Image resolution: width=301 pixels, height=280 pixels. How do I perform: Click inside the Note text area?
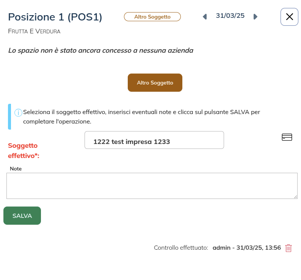coord(152,186)
